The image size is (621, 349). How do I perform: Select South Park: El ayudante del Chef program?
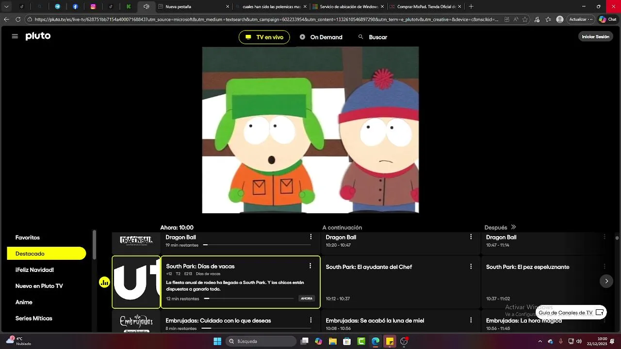pos(401,282)
